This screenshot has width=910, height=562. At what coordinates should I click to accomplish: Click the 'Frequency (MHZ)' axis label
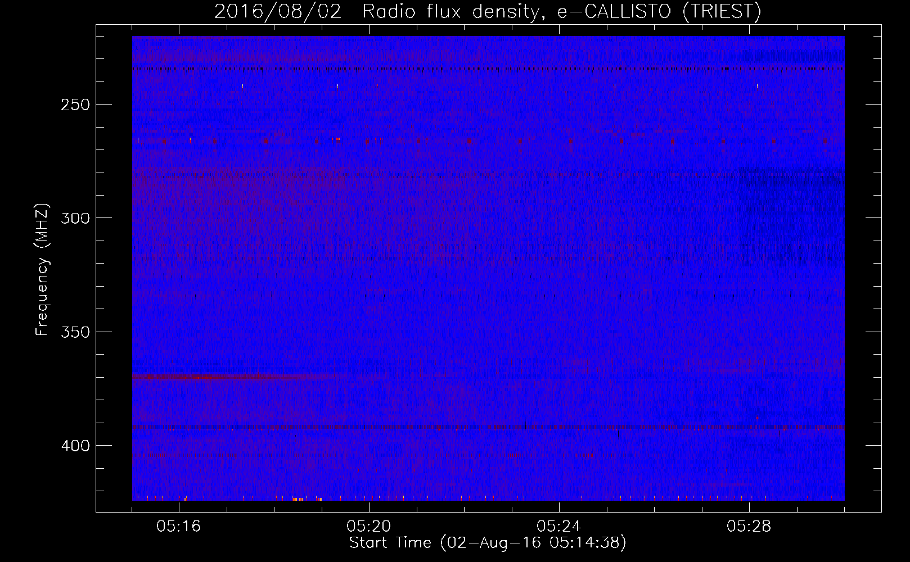42,269
